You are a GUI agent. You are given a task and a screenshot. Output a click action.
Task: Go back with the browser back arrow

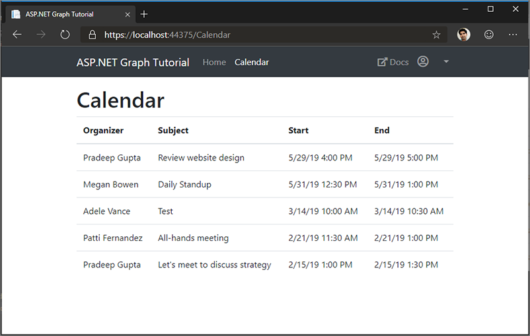(17, 34)
